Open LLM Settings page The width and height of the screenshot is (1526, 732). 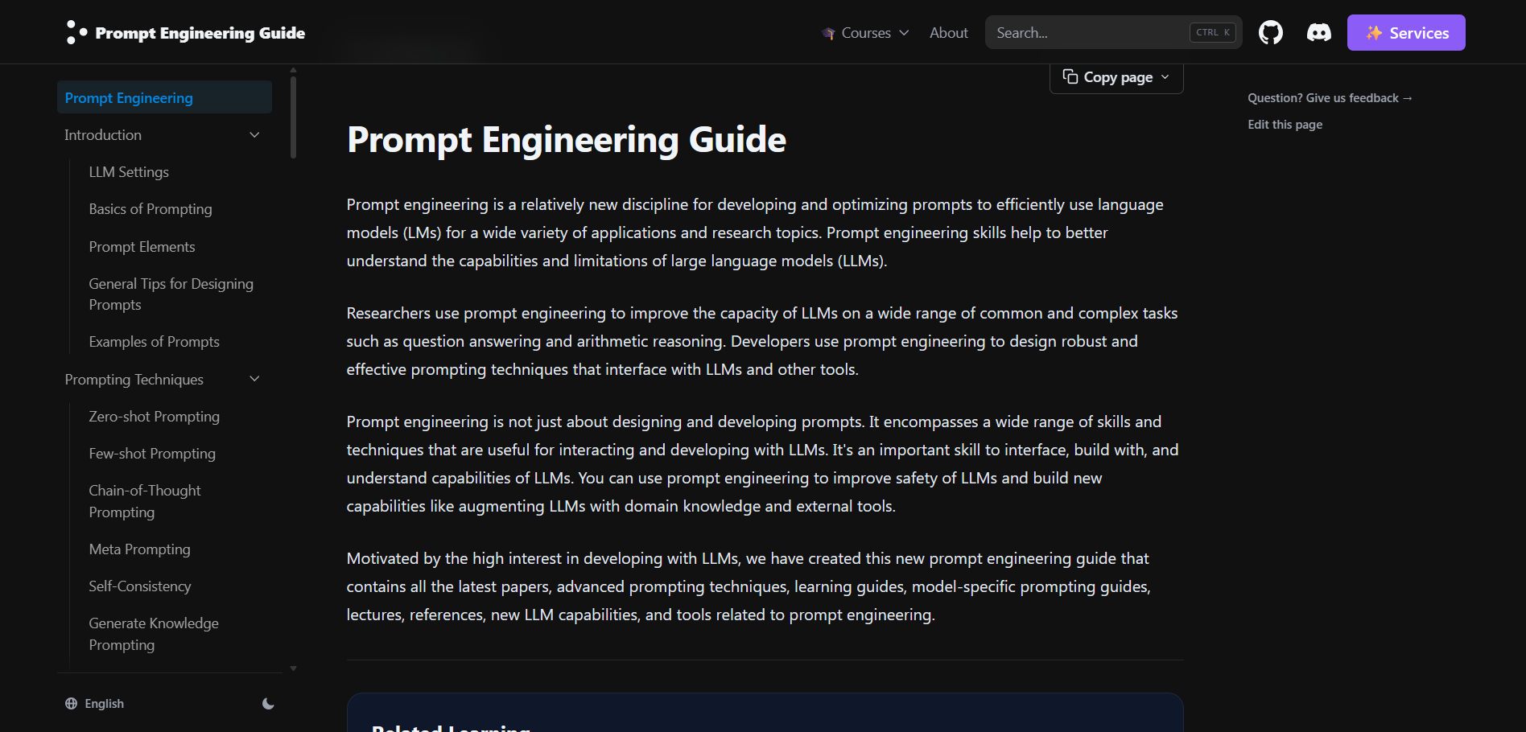pyautogui.click(x=129, y=172)
